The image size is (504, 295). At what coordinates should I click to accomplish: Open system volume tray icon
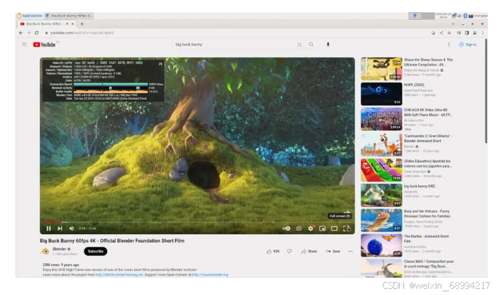click(460, 15)
